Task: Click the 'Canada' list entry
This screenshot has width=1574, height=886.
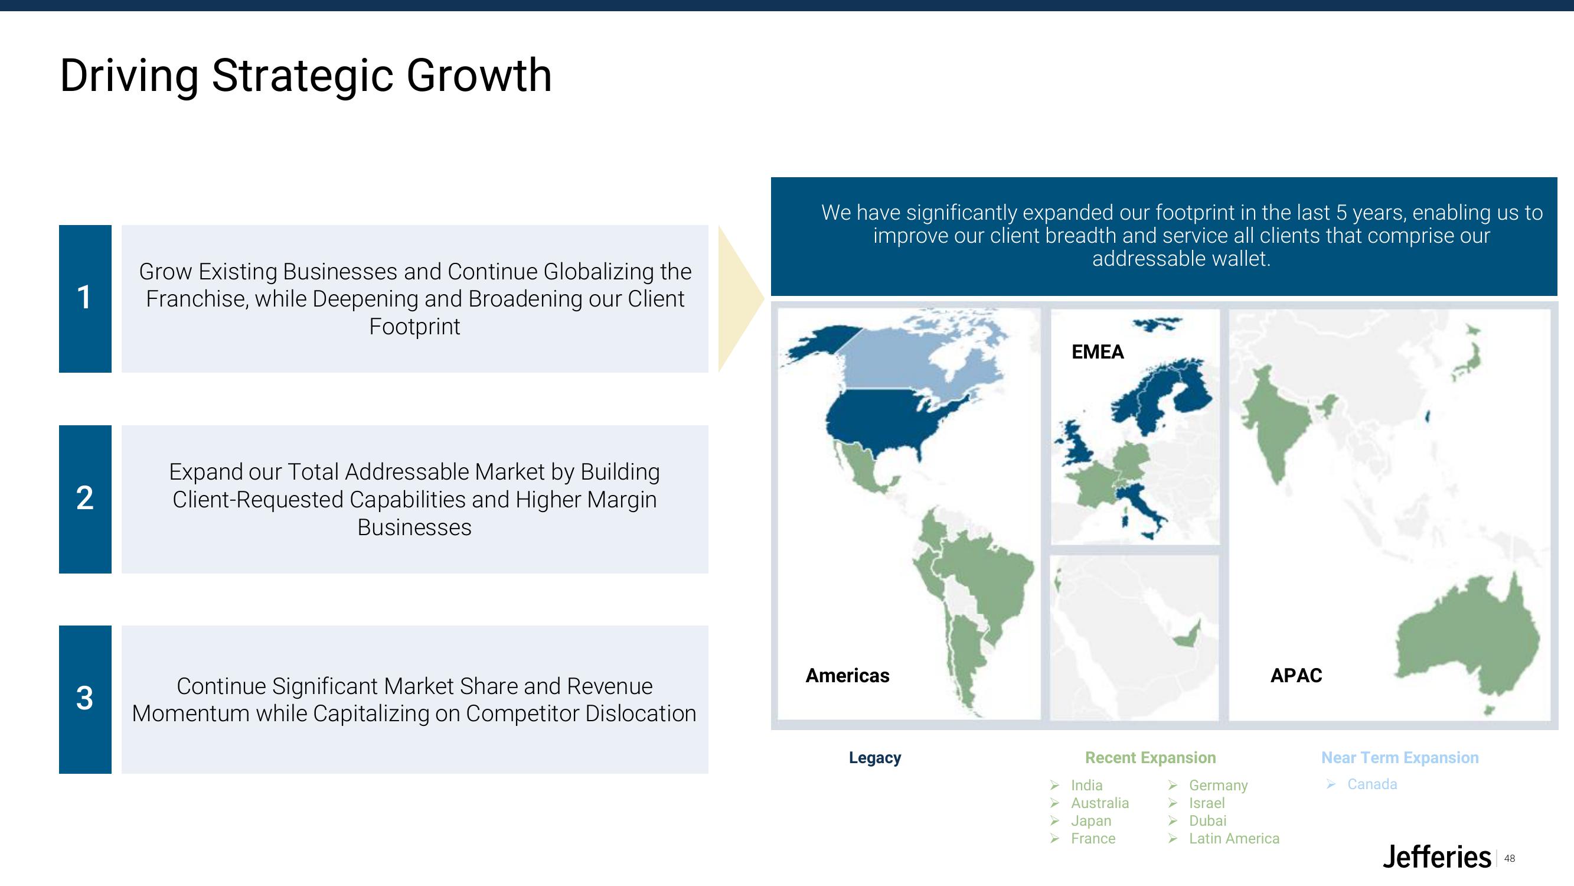Action: coord(1371,784)
